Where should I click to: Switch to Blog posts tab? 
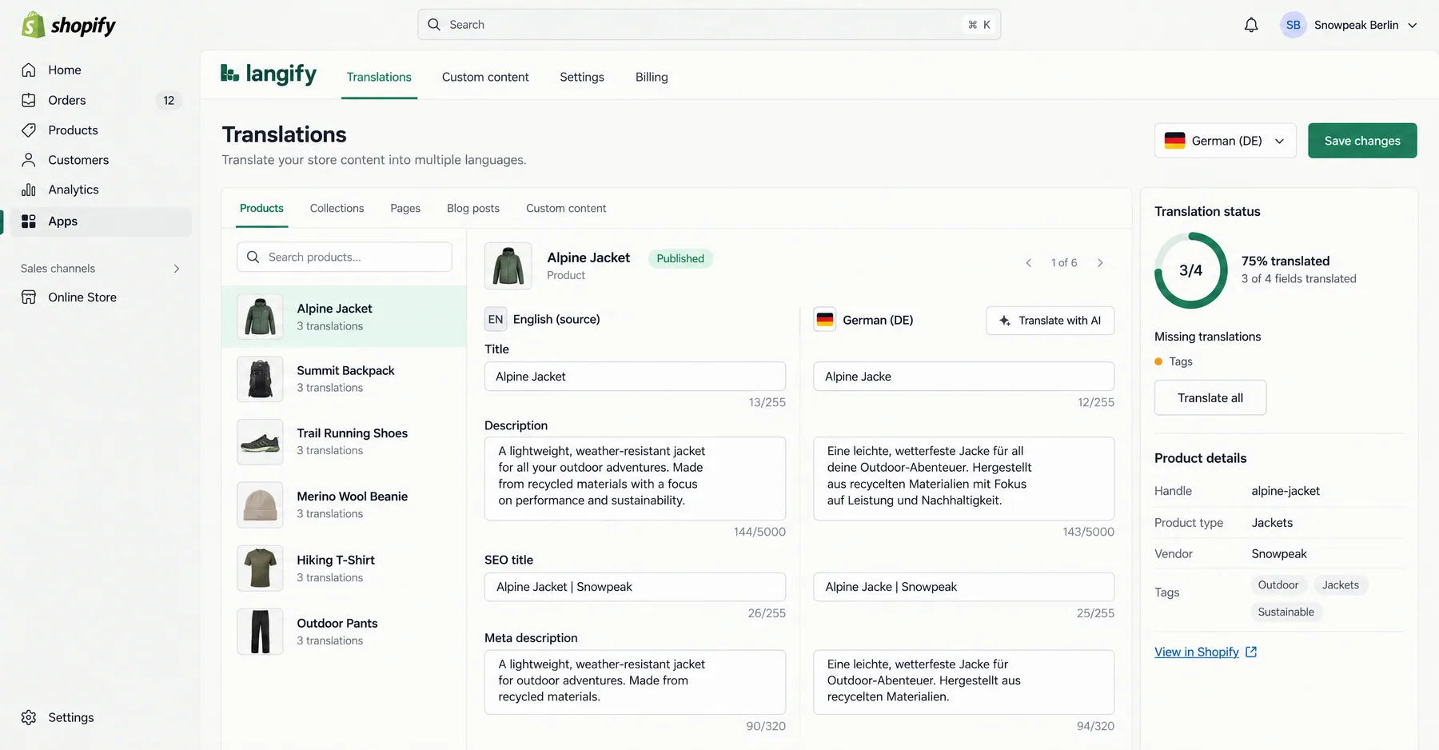473,208
